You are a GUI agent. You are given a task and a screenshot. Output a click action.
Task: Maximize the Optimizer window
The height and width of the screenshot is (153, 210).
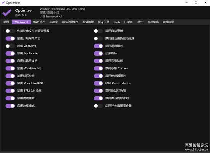196,3
